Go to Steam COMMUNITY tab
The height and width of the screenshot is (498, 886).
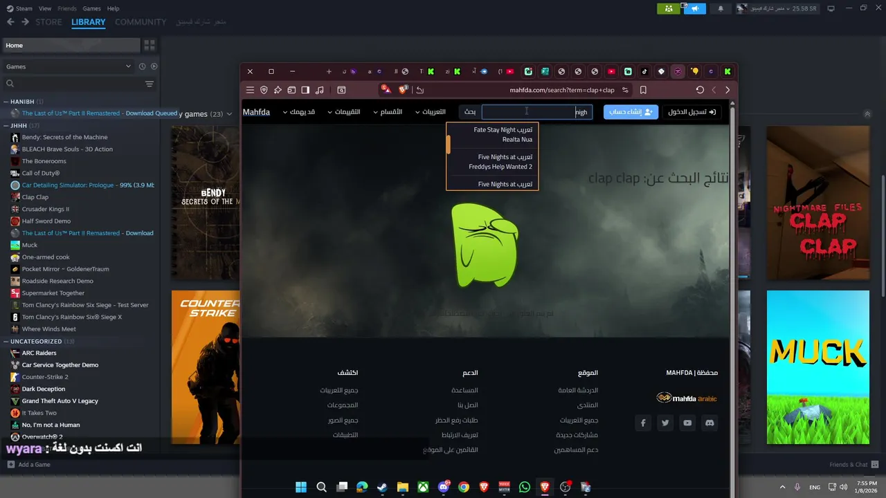pyautogui.click(x=141, y=22)
